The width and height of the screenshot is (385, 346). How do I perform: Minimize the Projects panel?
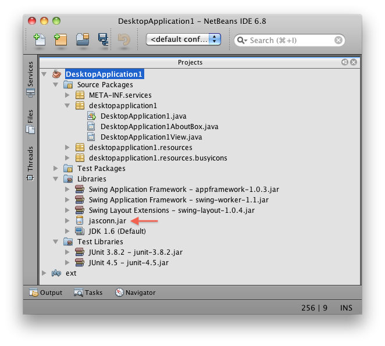[344, 62]
